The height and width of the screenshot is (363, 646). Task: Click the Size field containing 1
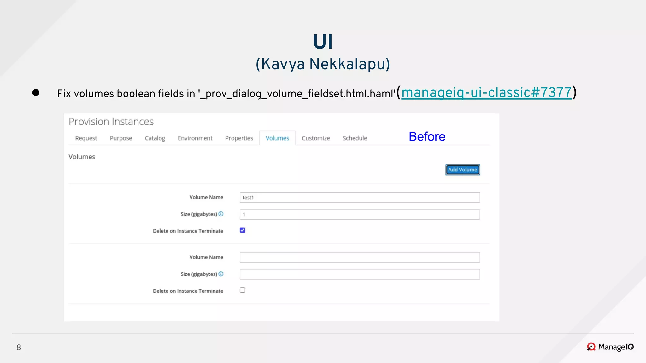tap(360, 214)
